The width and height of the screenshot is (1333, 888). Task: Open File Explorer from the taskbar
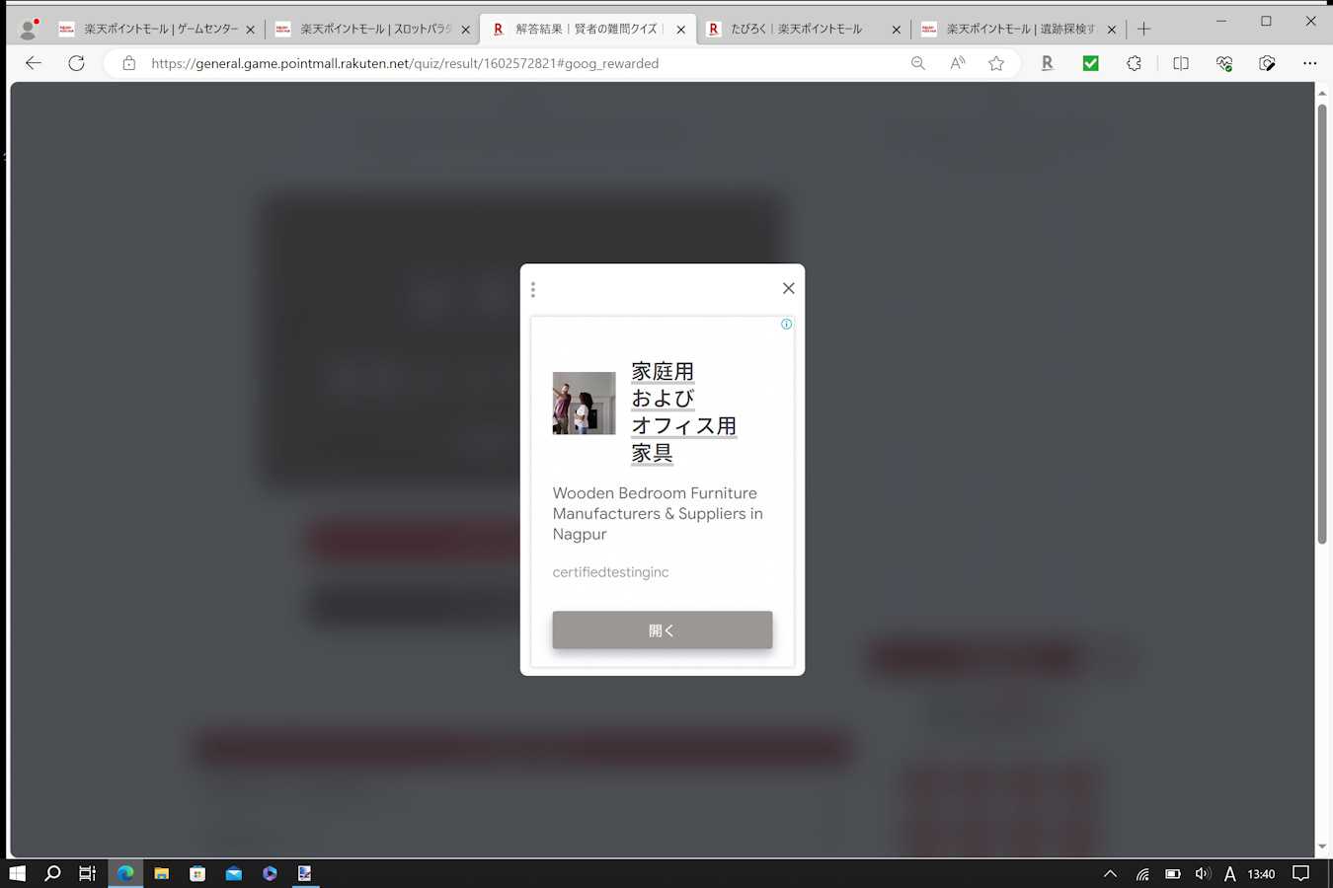[161, 873]
